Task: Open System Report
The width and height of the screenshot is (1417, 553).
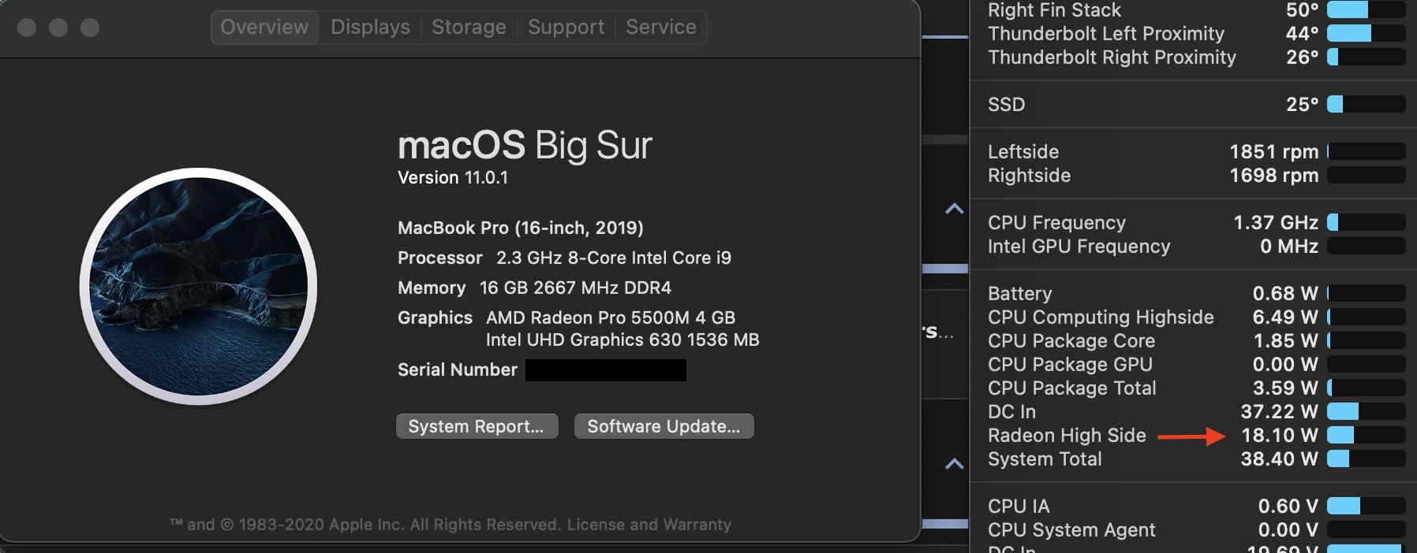Action: click(477, 426)
